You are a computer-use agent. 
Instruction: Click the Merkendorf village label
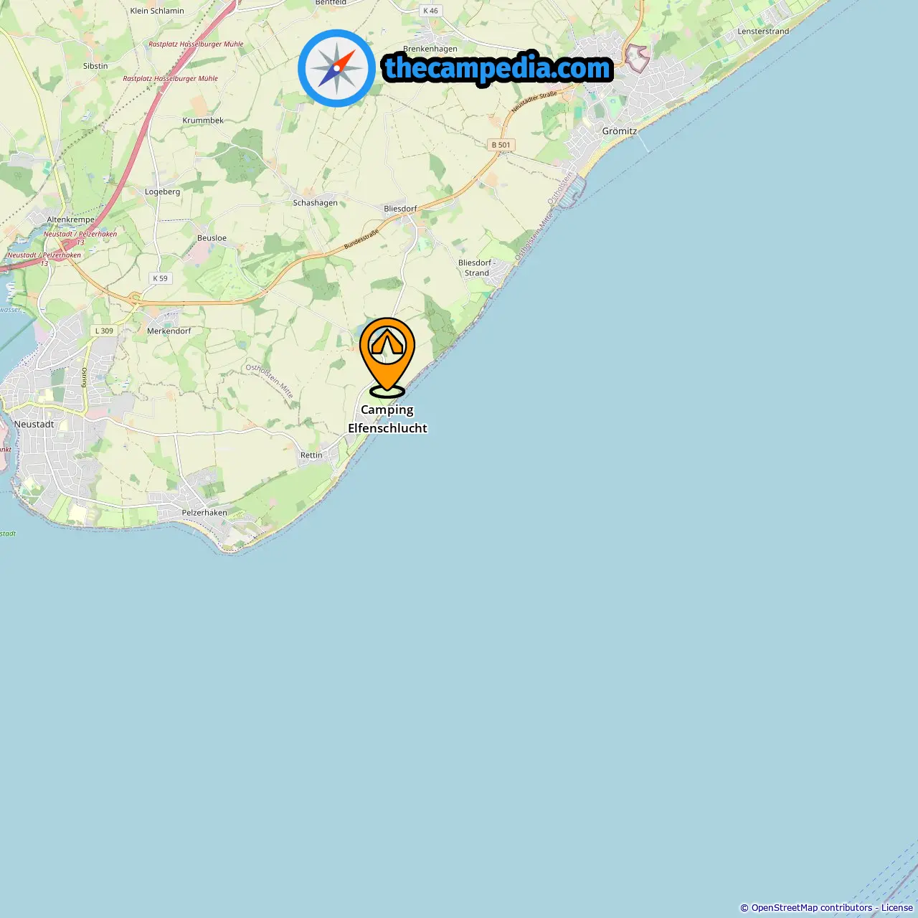tap(169, 331)
